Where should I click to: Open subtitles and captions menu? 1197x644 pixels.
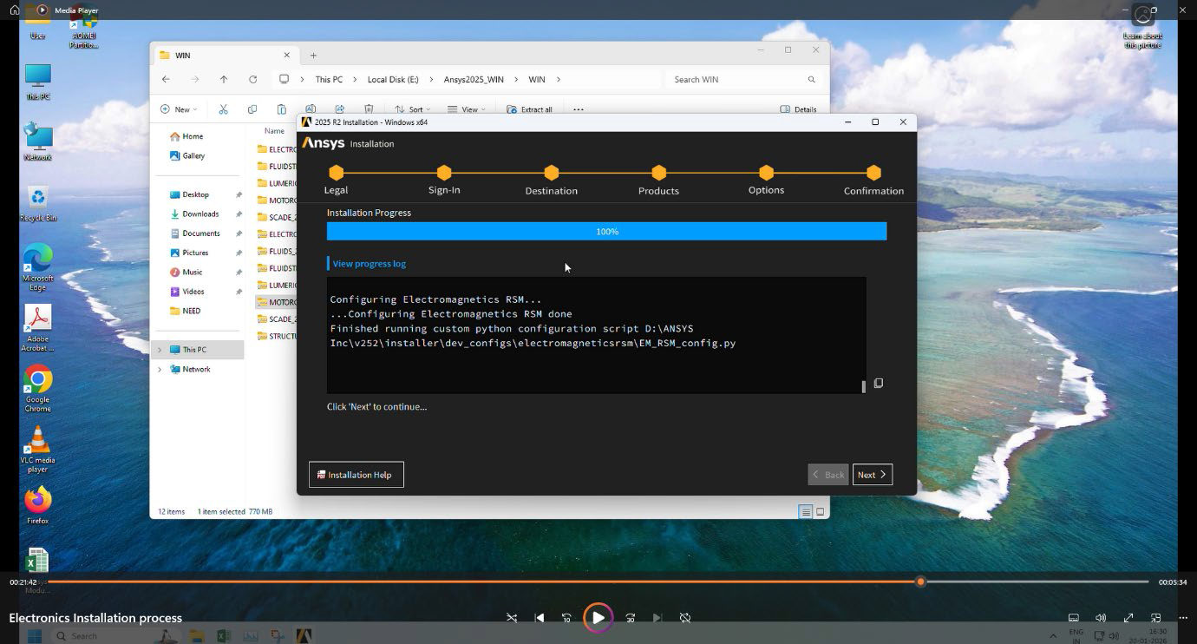click(x=1074, y=618)
